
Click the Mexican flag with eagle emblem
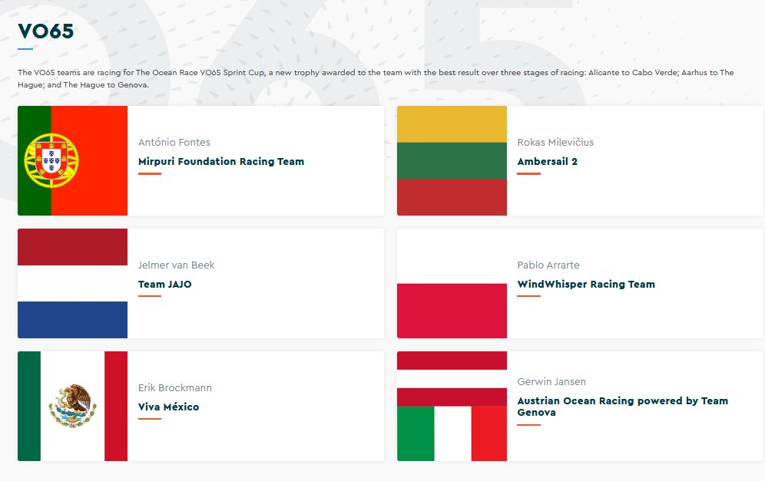72,406
